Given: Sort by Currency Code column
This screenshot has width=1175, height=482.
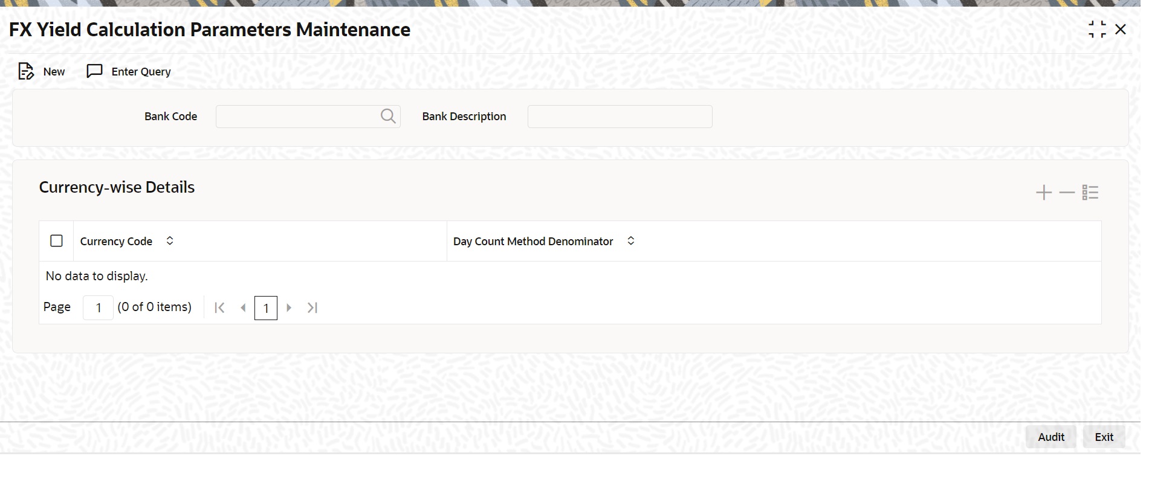Looking at the screenshot, I should pos(170,241).
